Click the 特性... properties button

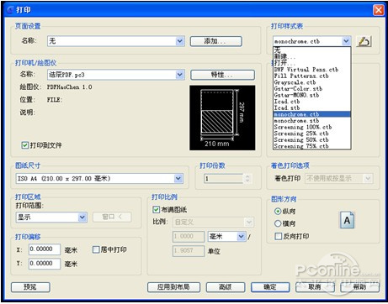[222, 75]
